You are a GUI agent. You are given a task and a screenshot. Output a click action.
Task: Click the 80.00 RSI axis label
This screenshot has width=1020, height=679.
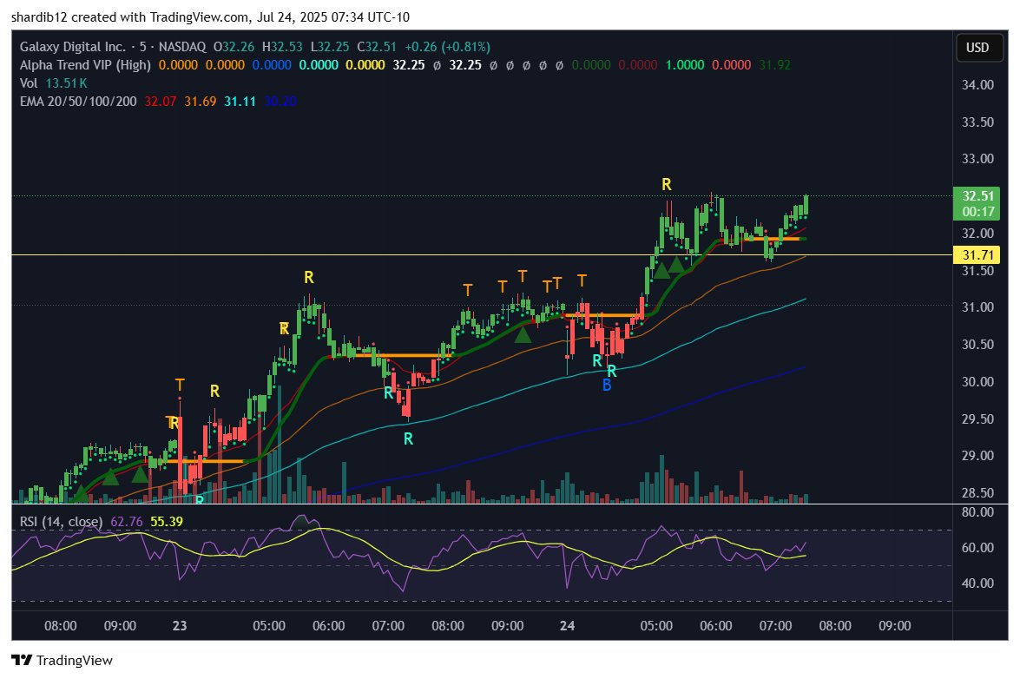(x=977, y=512)
